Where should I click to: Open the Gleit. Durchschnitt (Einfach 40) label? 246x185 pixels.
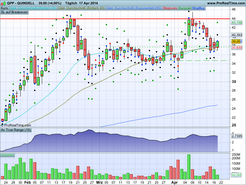[81, 8]
